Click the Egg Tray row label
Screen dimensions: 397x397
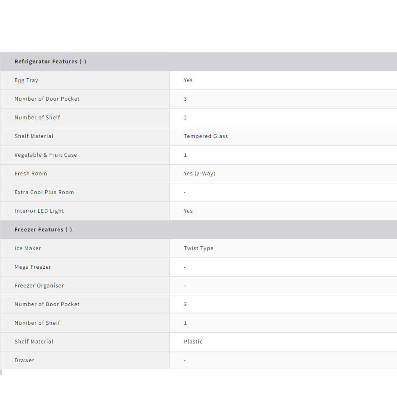tap(26, 80)
